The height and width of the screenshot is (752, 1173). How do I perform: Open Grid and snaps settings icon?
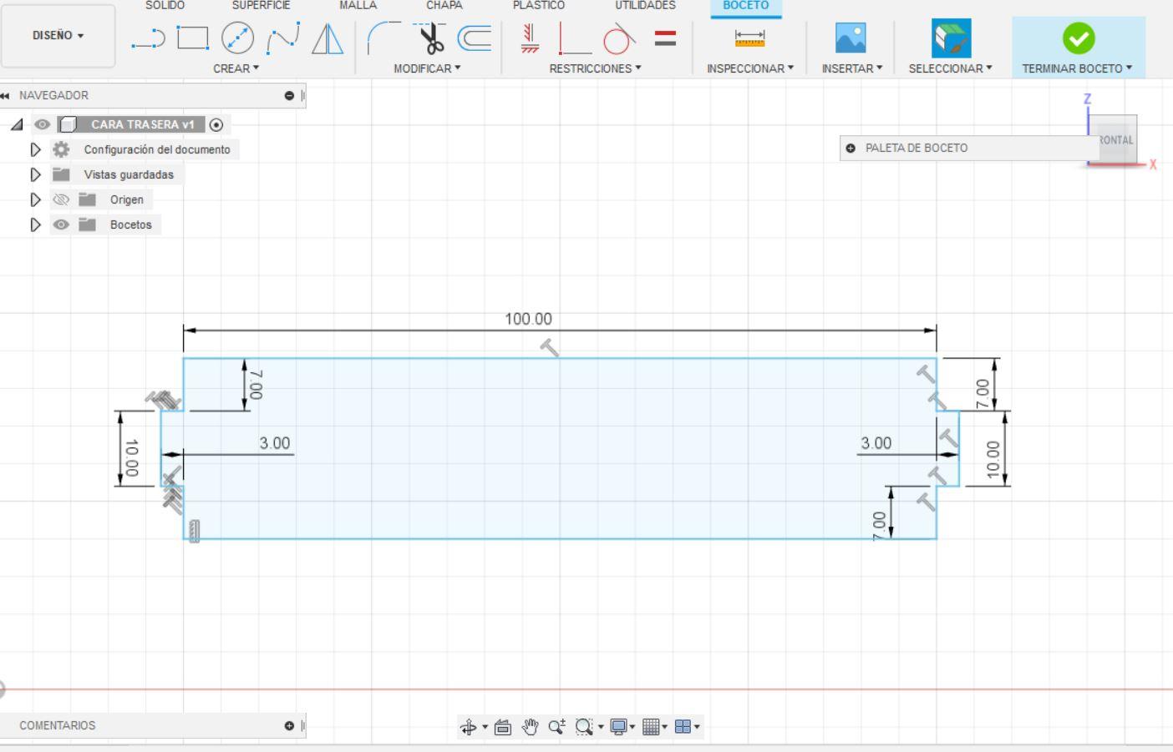tap(651, 727)
